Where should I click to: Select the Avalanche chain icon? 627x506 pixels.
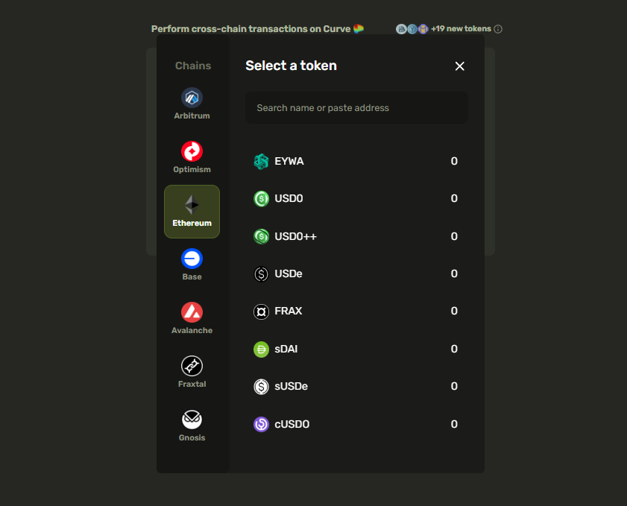pyautogui.click(x=192, y=312)
